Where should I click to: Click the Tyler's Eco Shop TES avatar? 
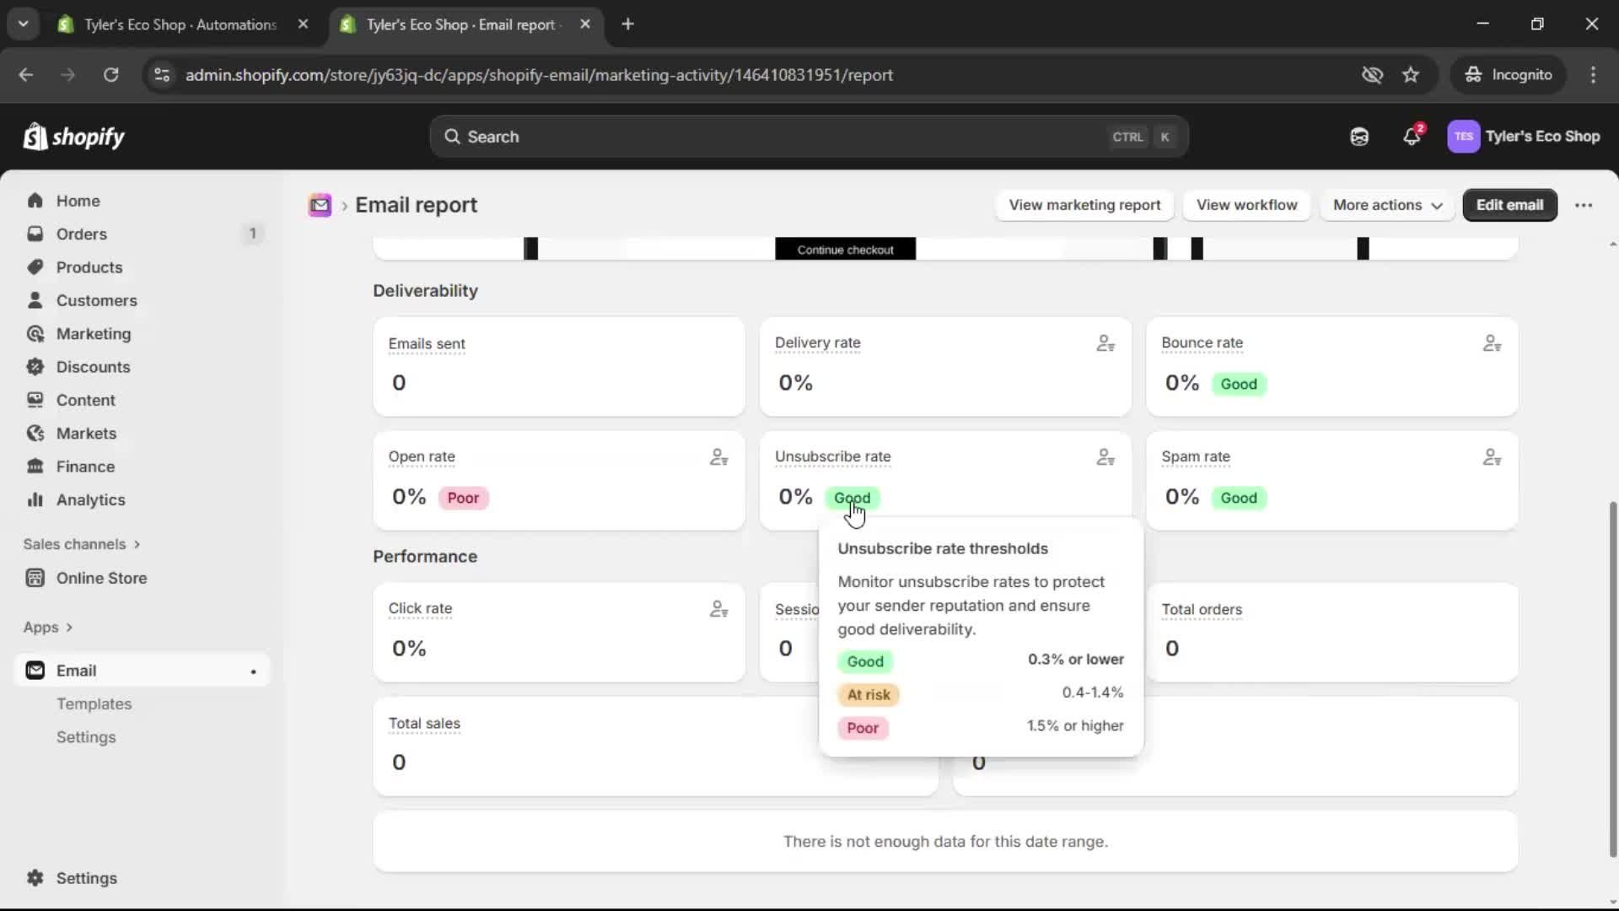(x=1465, y=136)
